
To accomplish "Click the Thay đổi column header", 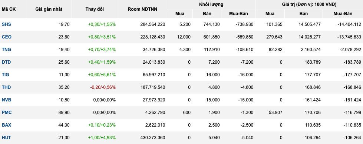I will pos(95,9).
